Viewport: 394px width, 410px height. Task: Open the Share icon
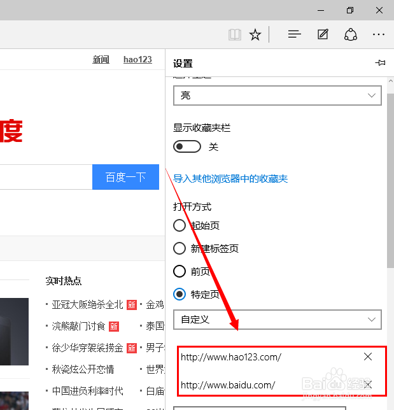351,34
